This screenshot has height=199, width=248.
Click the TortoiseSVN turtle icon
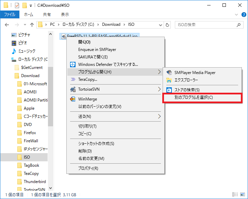click(73, 89)
